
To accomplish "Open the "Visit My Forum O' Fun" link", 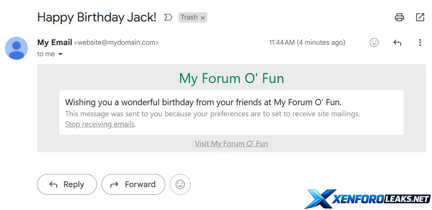I will [x=231, y=143].
